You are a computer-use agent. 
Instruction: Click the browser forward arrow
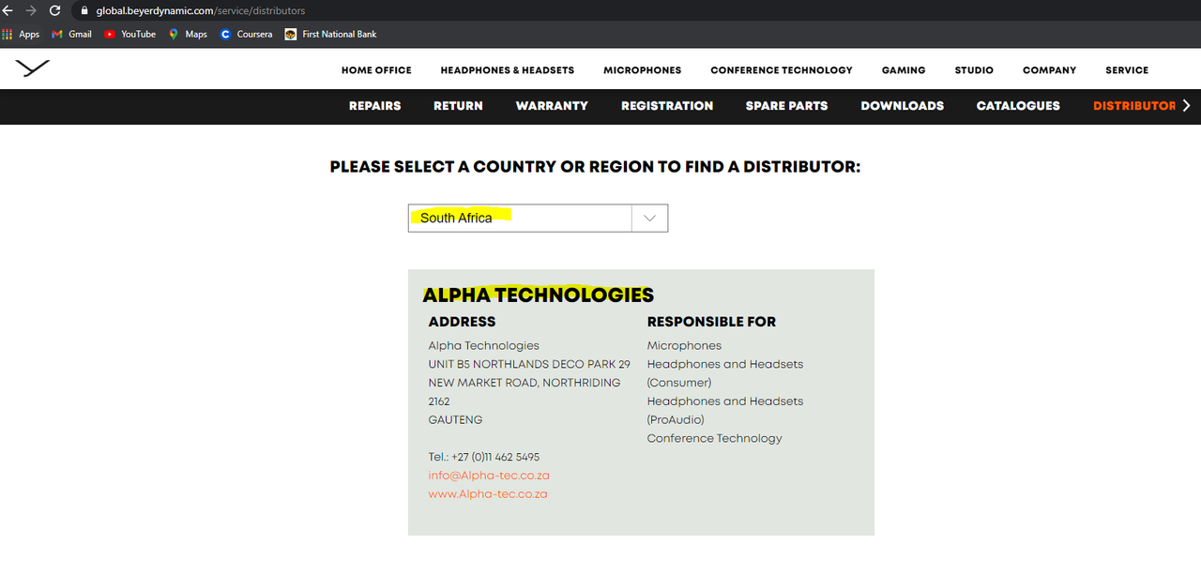(x=31, y=10)
